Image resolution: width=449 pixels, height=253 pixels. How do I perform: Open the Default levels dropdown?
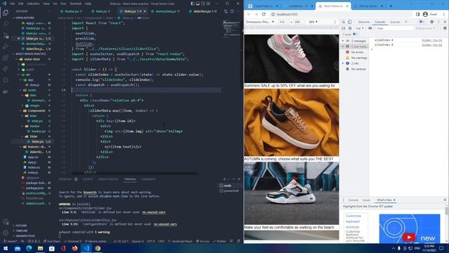coord(425,28)
